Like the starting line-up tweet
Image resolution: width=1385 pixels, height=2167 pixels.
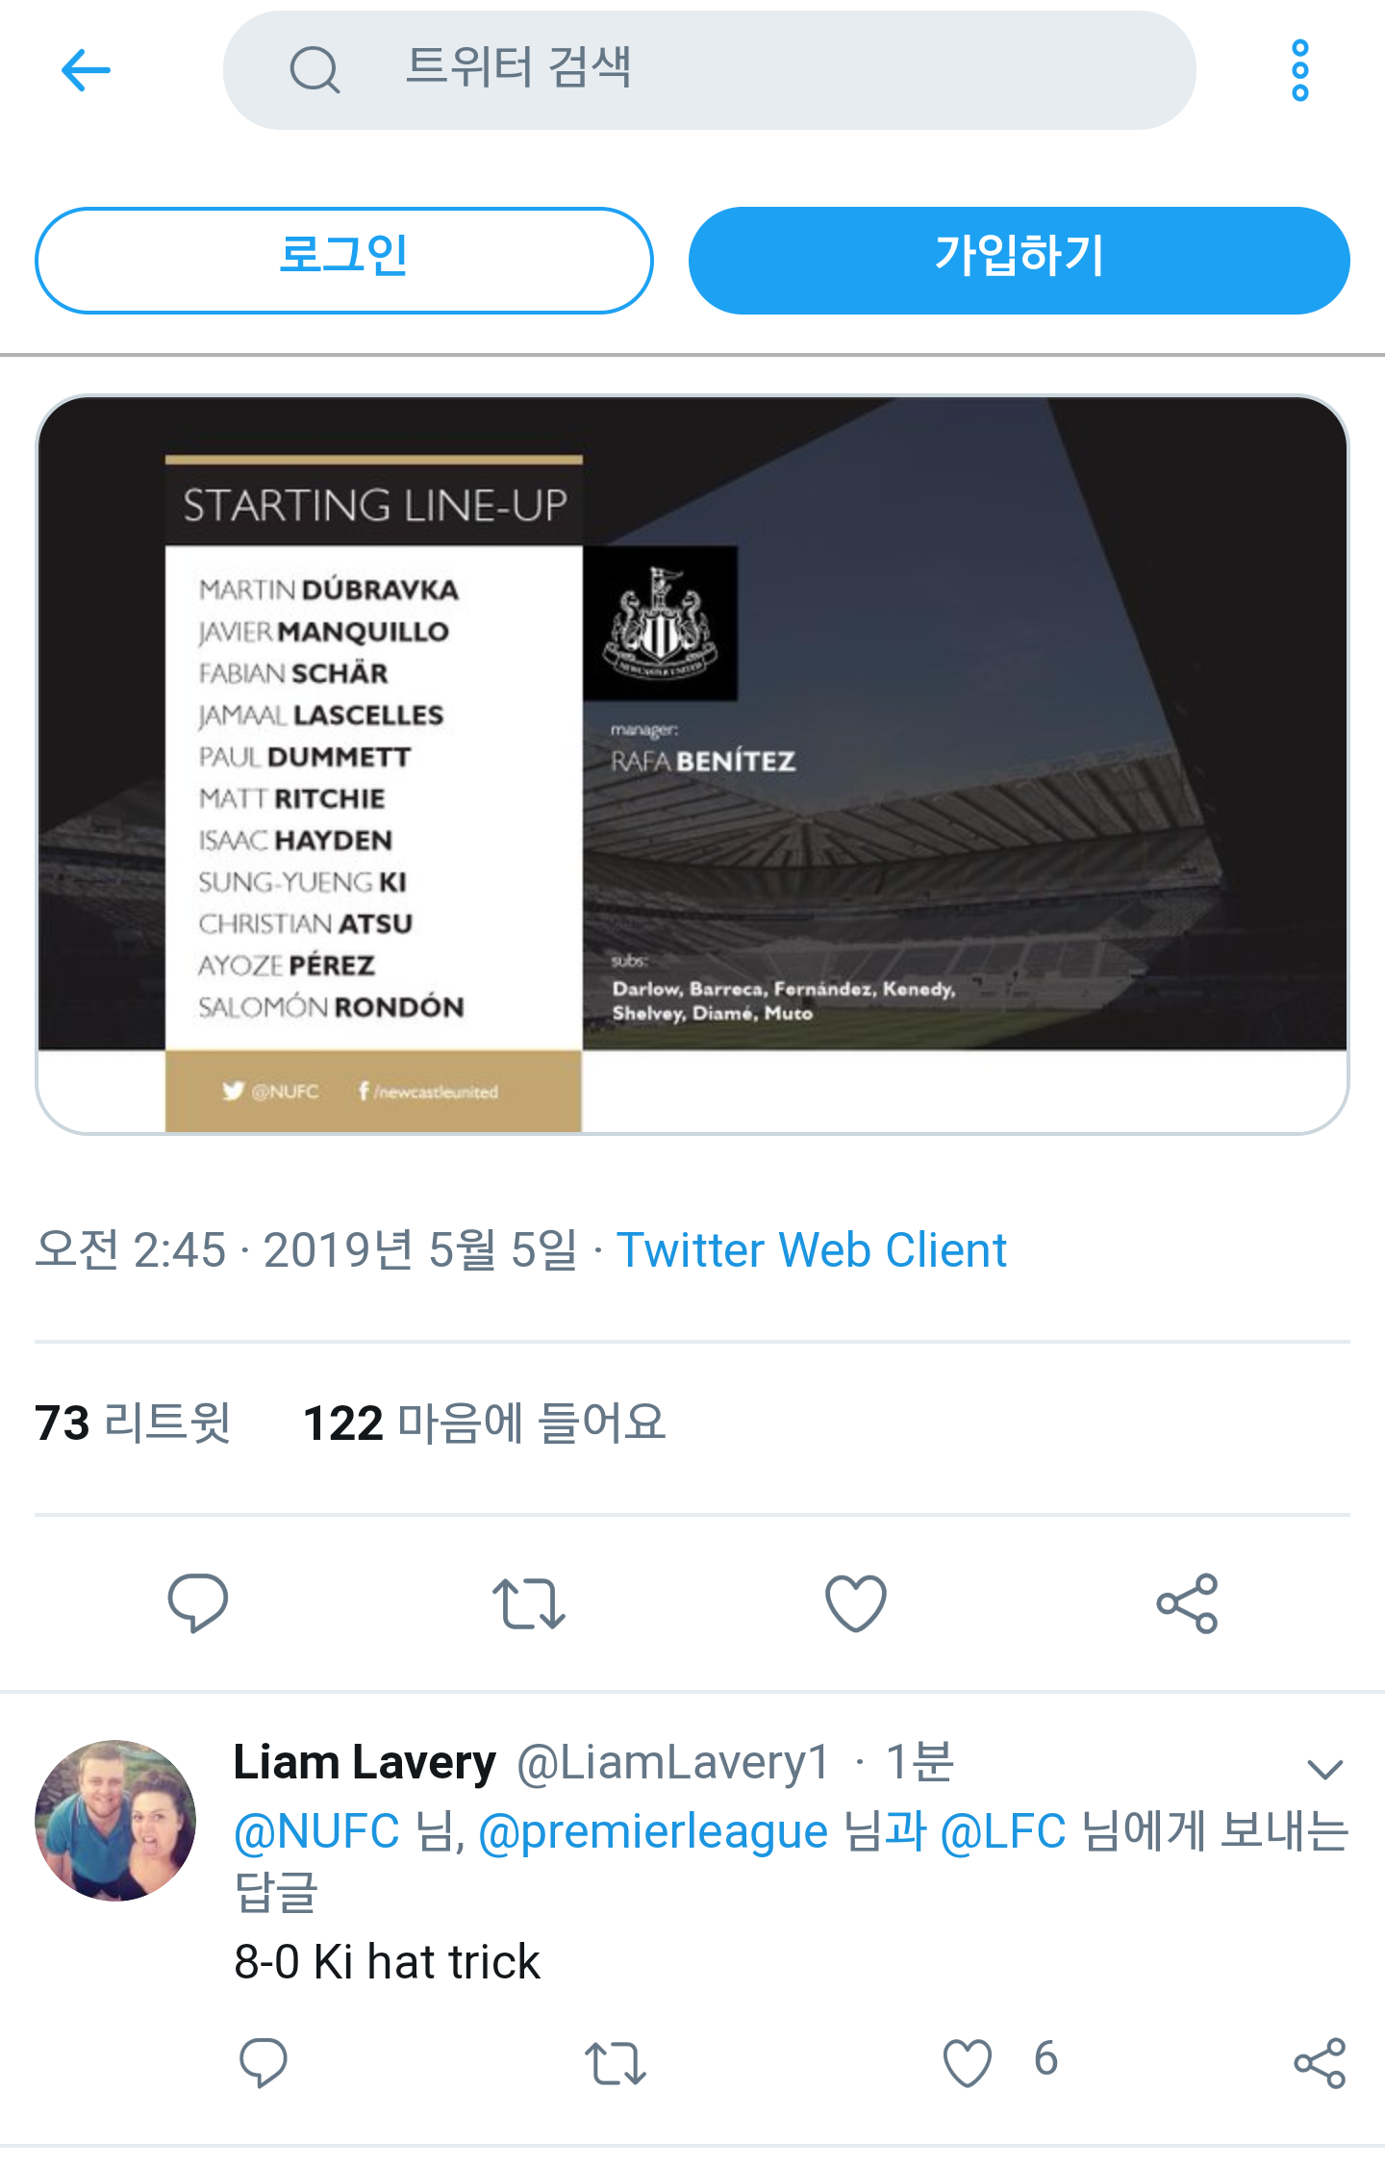(855, 1602)
